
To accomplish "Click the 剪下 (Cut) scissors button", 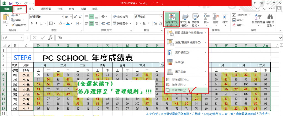I will pos(16,15).
